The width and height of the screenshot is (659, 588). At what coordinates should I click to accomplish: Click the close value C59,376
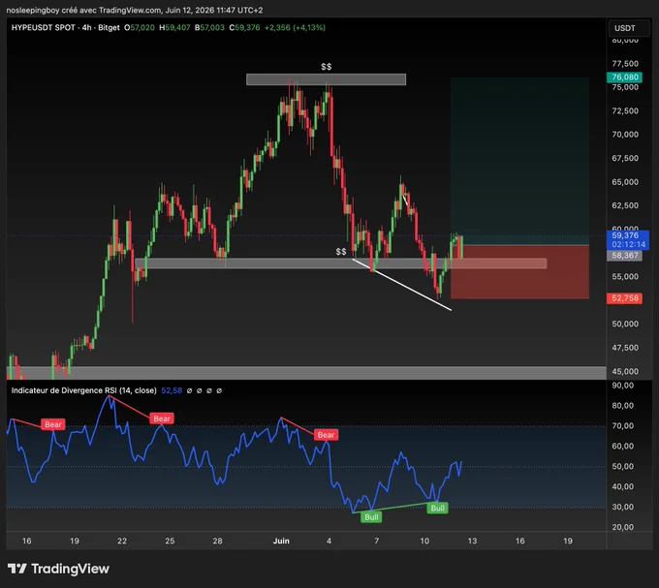[244, 28]
